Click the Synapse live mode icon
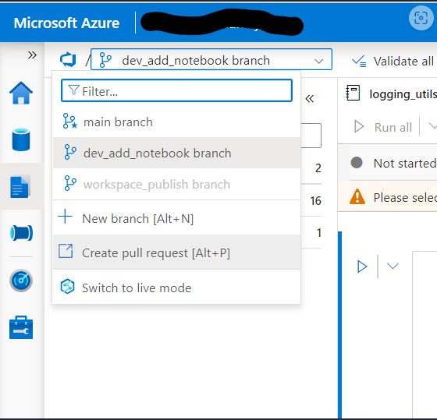Screen dimensions: 437x420 (67, 287)
